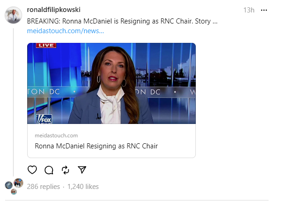The image size is (293, 206).
Task: Click the red LIVE badge on the preview image
Action: [x=46, y=45]
